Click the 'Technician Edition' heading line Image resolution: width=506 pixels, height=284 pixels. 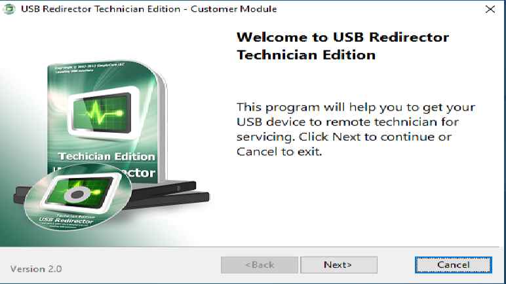[306, 55]
